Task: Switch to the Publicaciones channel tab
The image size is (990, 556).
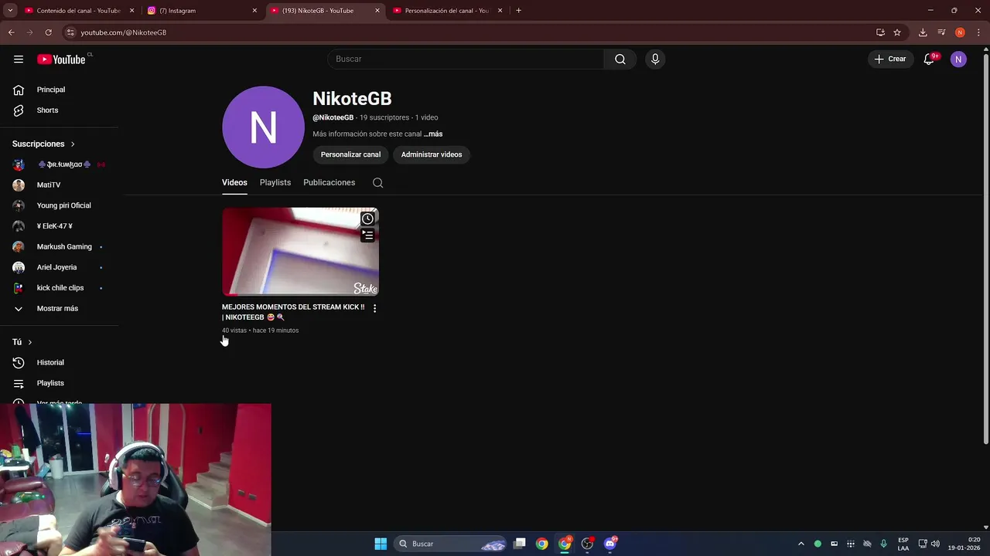Action: tap(329, 183)
